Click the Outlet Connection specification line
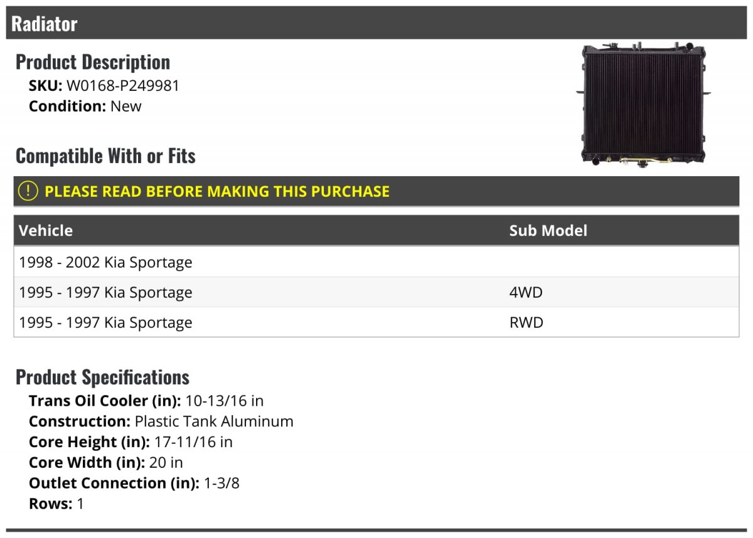The image size is (753, 538). coord(134,483)
